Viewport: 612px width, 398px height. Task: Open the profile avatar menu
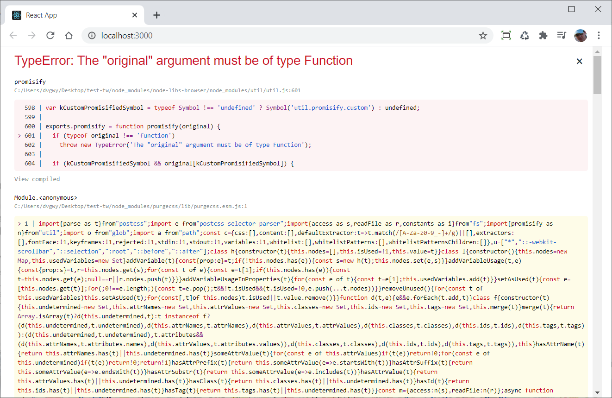tap(580, 35)
